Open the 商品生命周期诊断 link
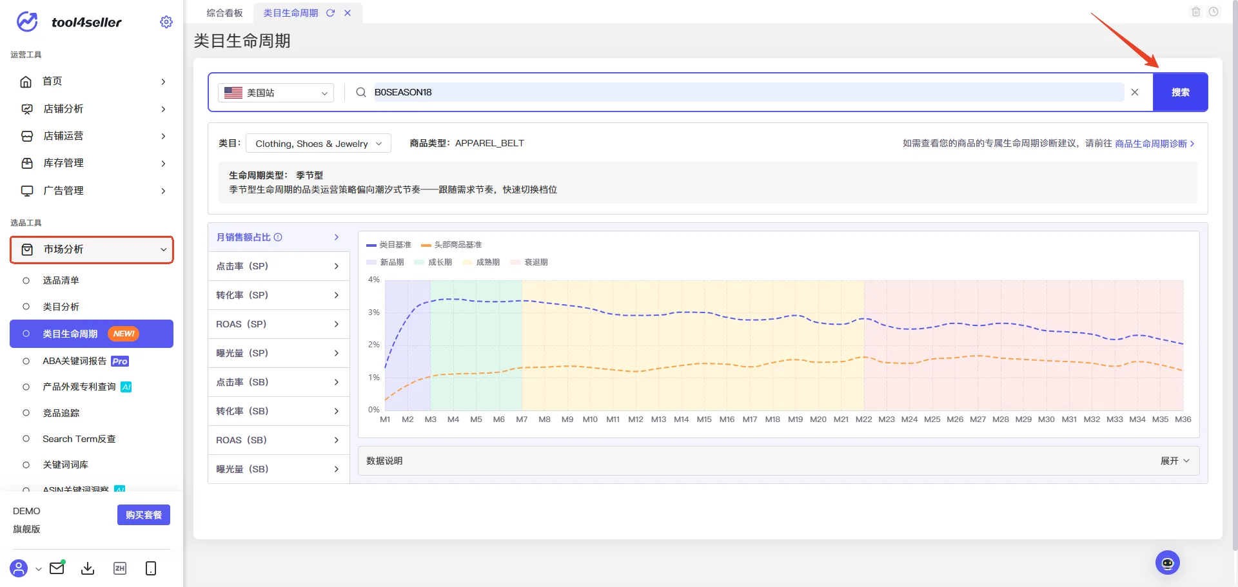The image size is (1238, 587). 1154,144
